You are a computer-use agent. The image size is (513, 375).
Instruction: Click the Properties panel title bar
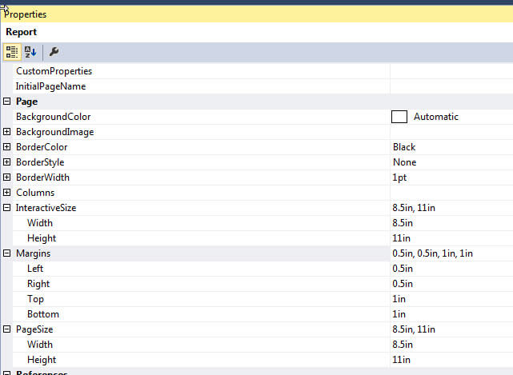256,14
